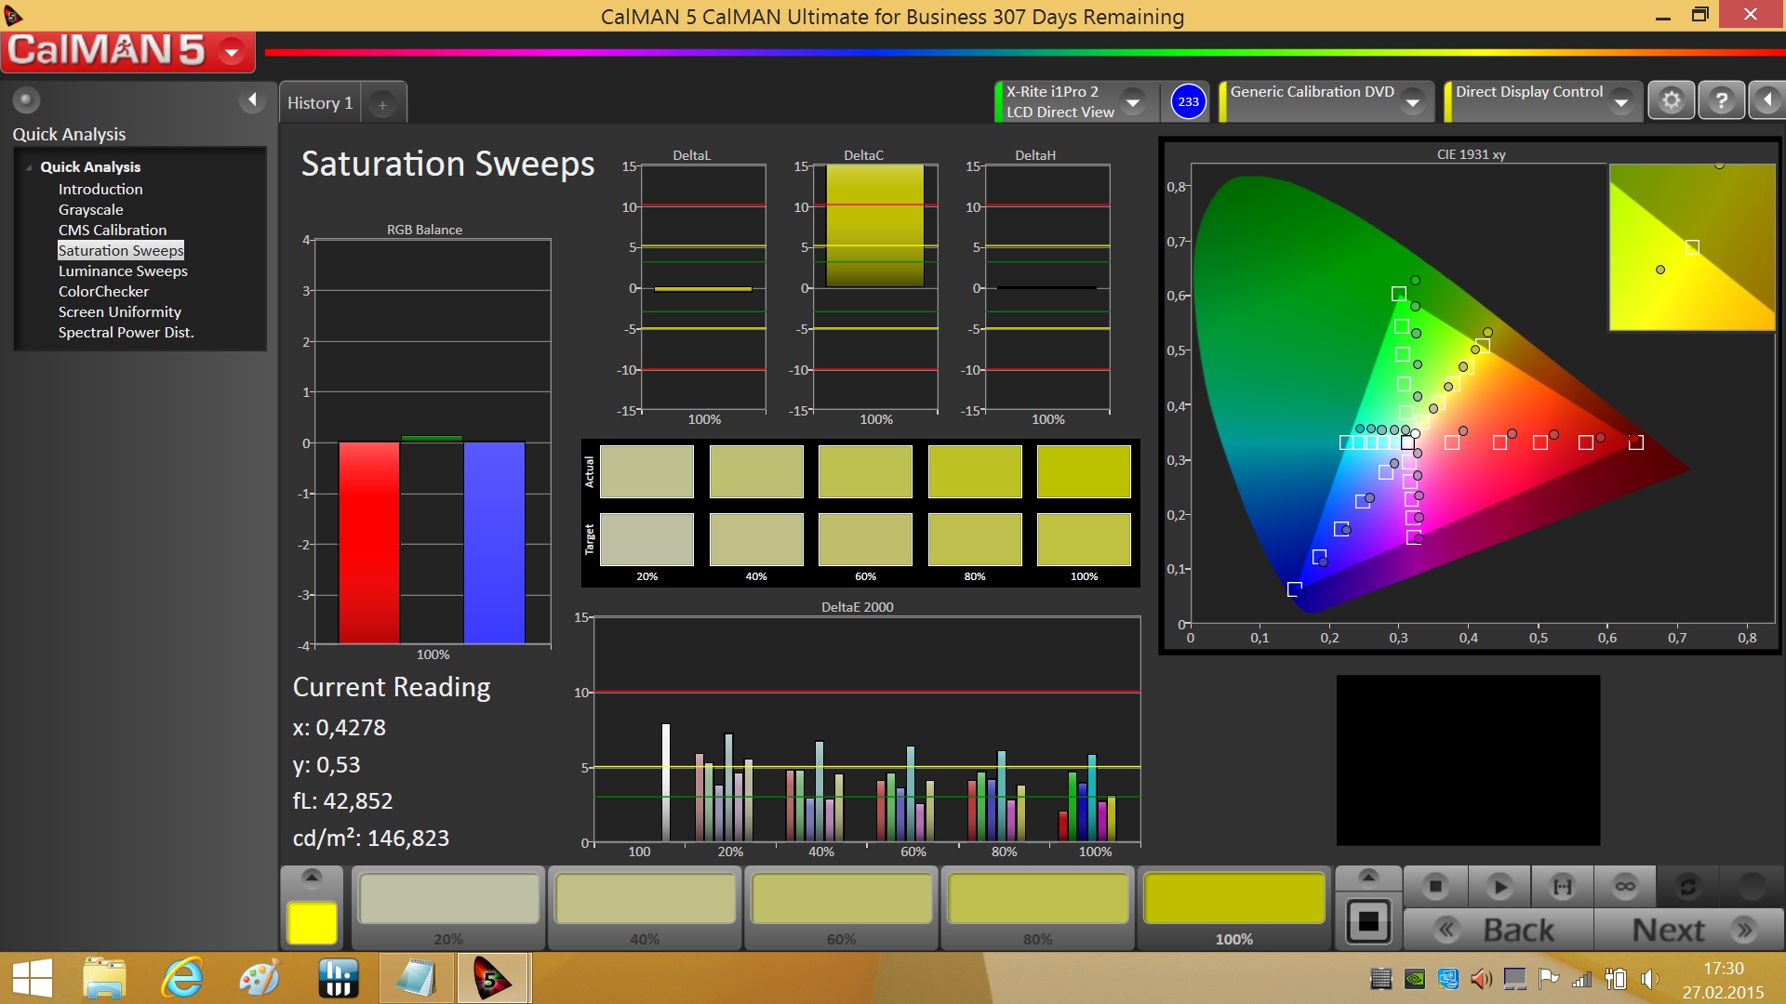
Task: Start a single read with play button
Action: click(1499, 887)
